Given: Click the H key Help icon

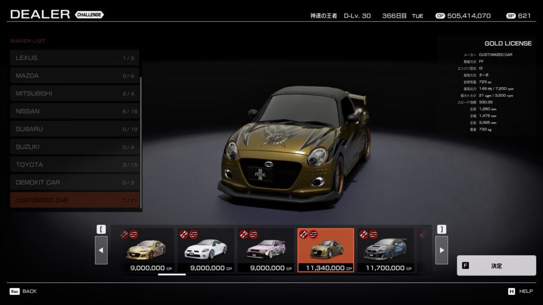Looking at the screenshot, I should pos(512,291).
